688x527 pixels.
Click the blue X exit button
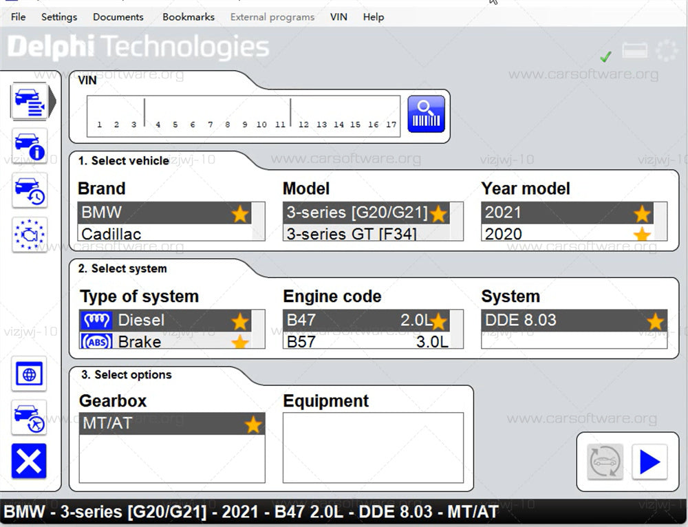tap(29, 461)
